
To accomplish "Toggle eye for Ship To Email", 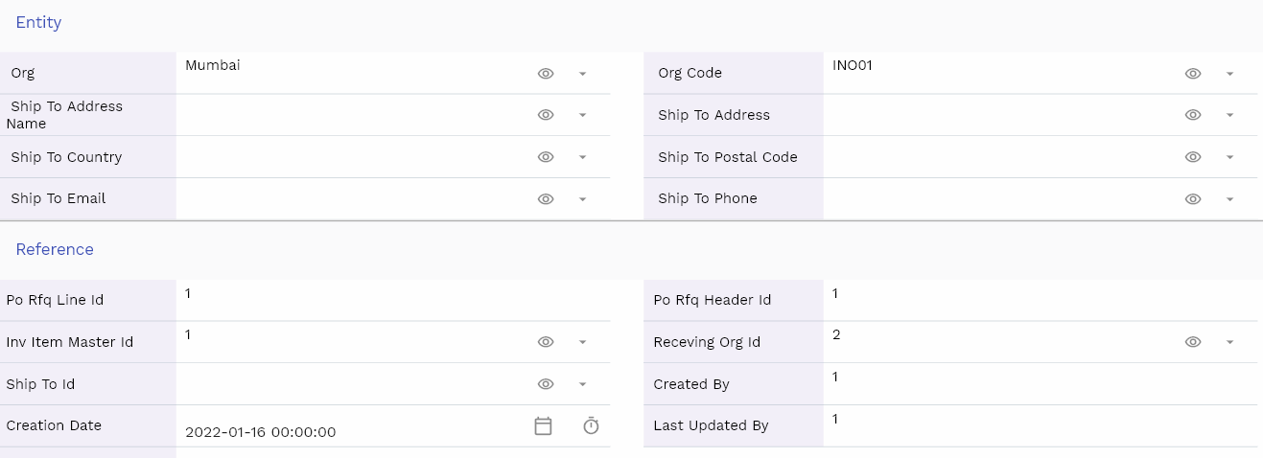I will (546, 199).
